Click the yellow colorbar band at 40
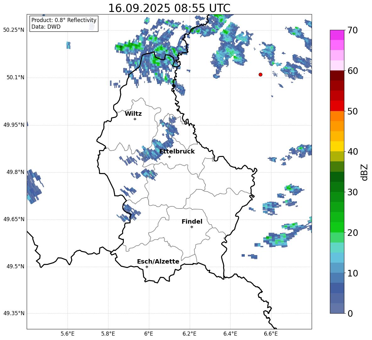The image size is (372, 340). 337,146
